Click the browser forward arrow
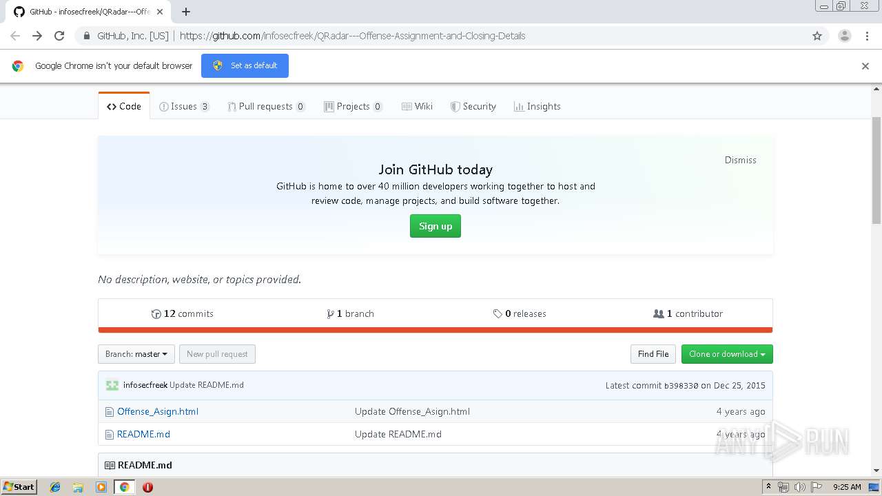 [37, 36]
